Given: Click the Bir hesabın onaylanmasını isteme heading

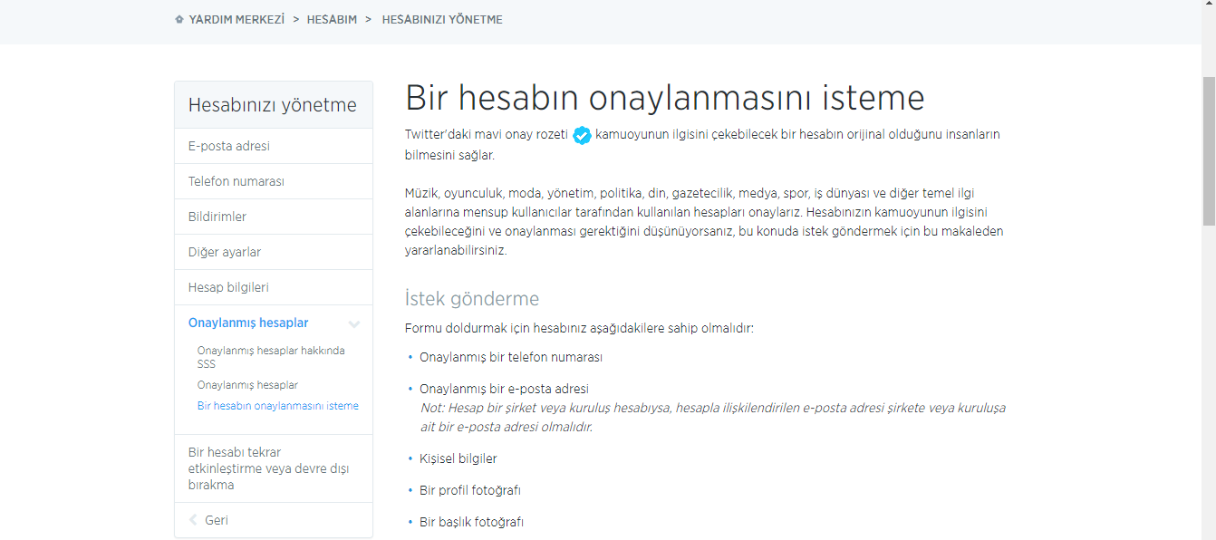Looking at the screenshot, I should click(x=665, y=97).
